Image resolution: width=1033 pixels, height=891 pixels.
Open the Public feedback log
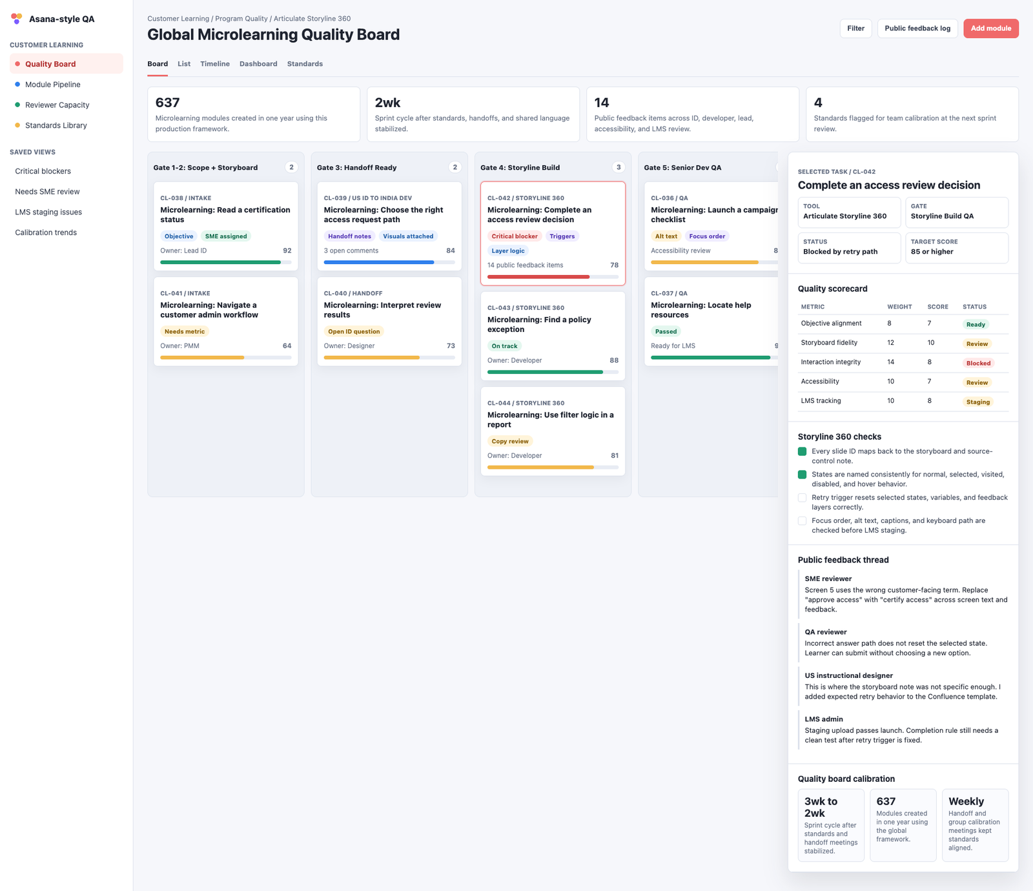point(917,28)
